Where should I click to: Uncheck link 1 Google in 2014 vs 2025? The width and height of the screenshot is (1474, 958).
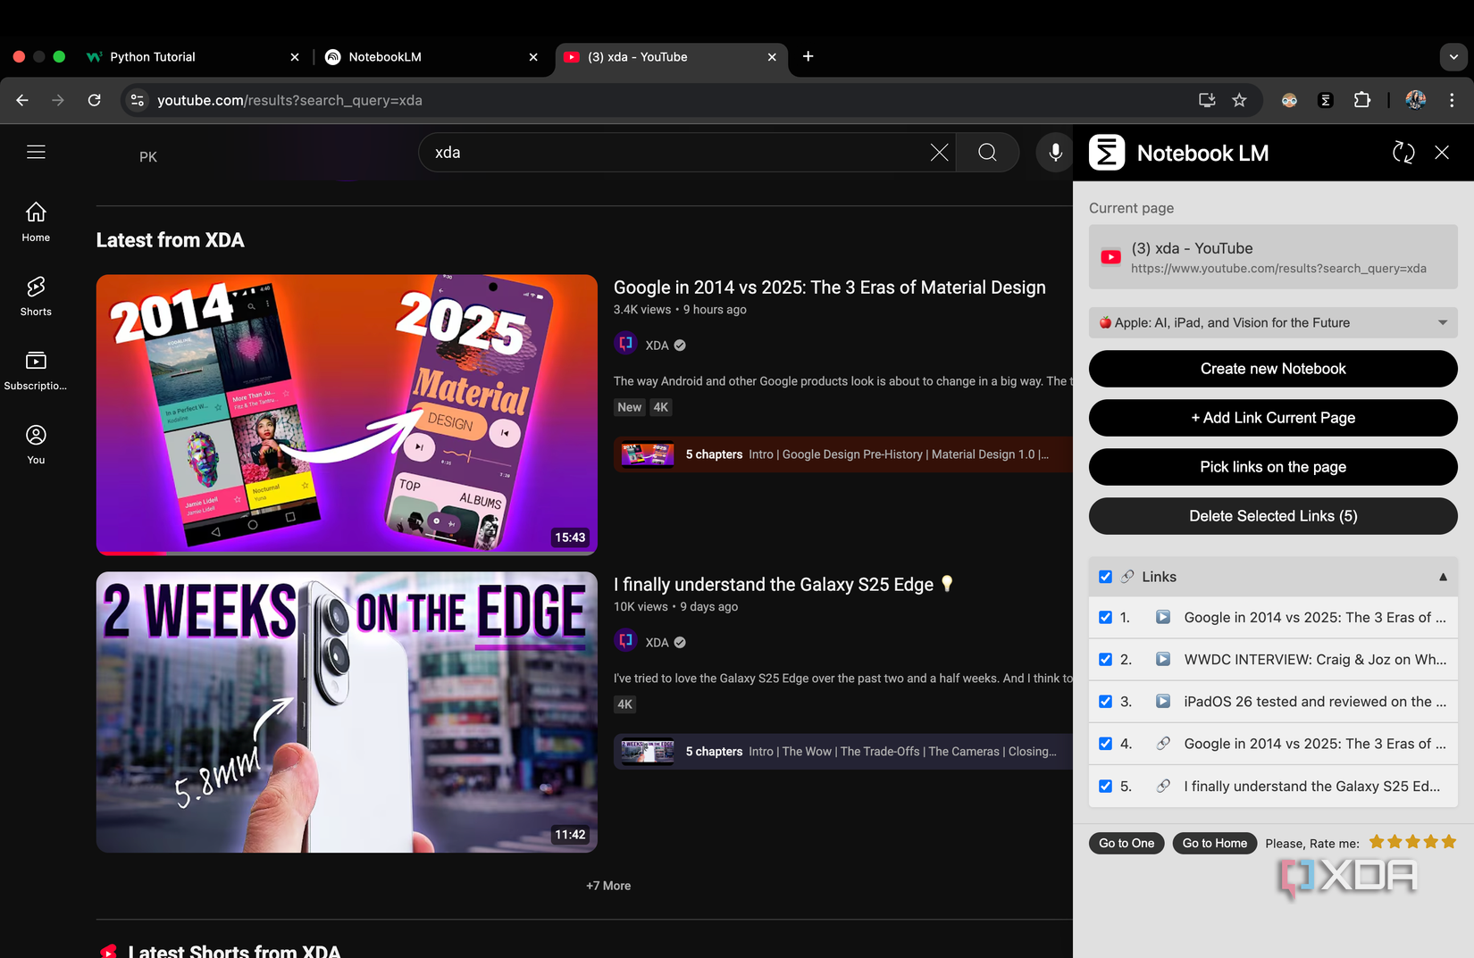1106,616
